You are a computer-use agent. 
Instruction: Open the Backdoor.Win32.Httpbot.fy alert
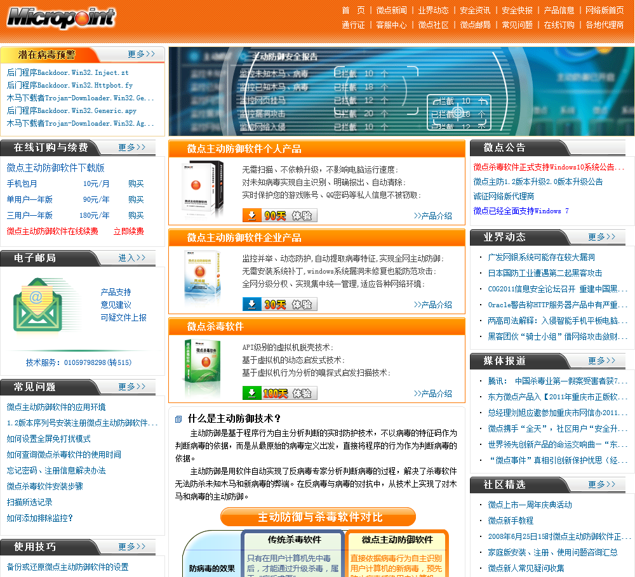(x=70, y=85)
